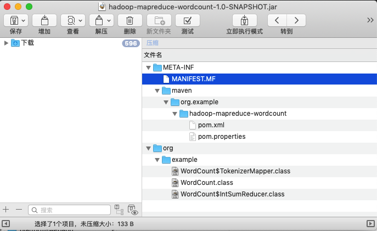Click the 压缩 path bar label
Viewport: 377px width, 231px height.
tap(153, 43)
